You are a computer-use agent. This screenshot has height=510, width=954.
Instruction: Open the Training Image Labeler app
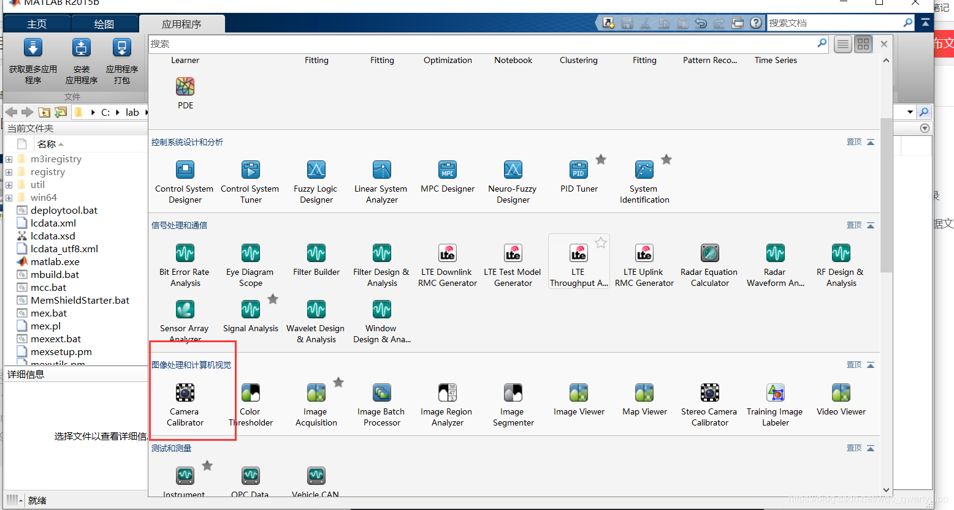775,404
